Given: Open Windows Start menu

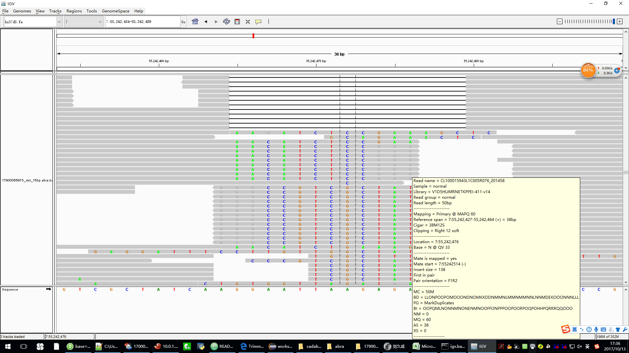Looking at the screenshot, I should click(8, 346).
